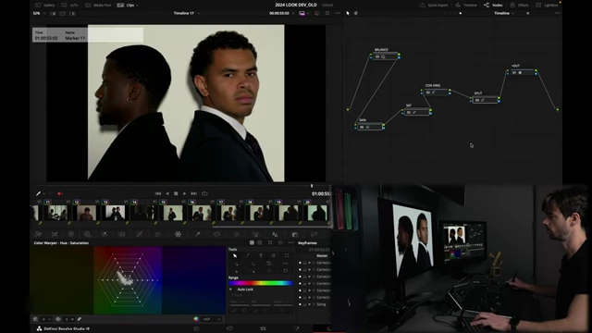592x333 pixels.
Task: Play the clip forward
Action: tap(184, 193)
